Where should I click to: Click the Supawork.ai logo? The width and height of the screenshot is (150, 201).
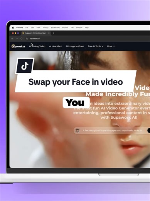pos(18,46)
